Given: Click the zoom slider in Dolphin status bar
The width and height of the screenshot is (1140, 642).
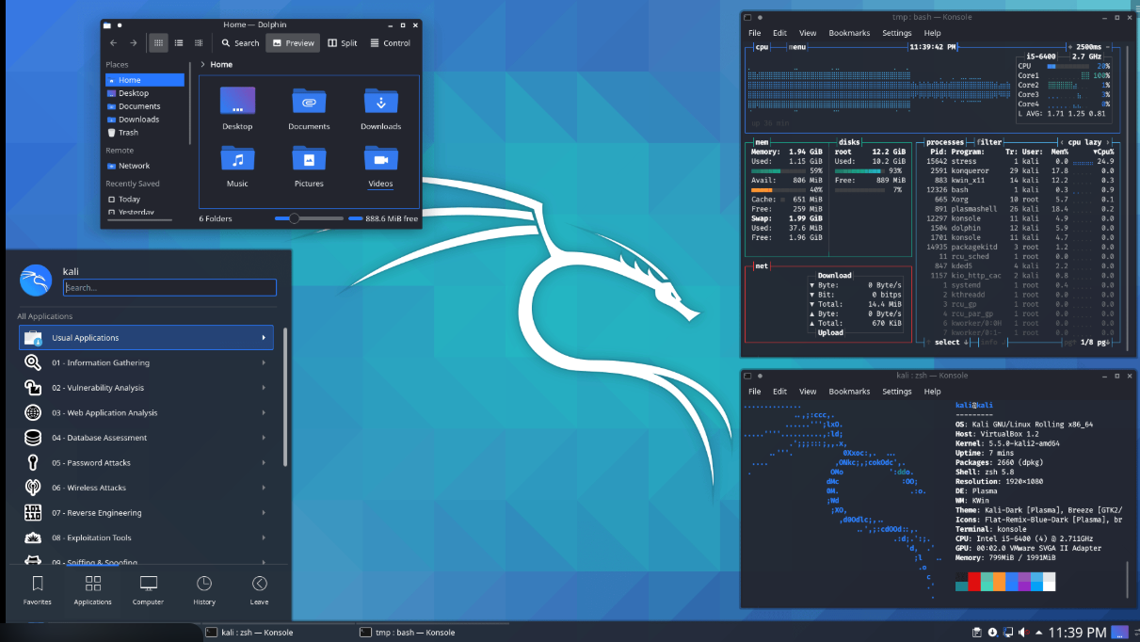Looking at the screenshot, I should pos(309,218).
